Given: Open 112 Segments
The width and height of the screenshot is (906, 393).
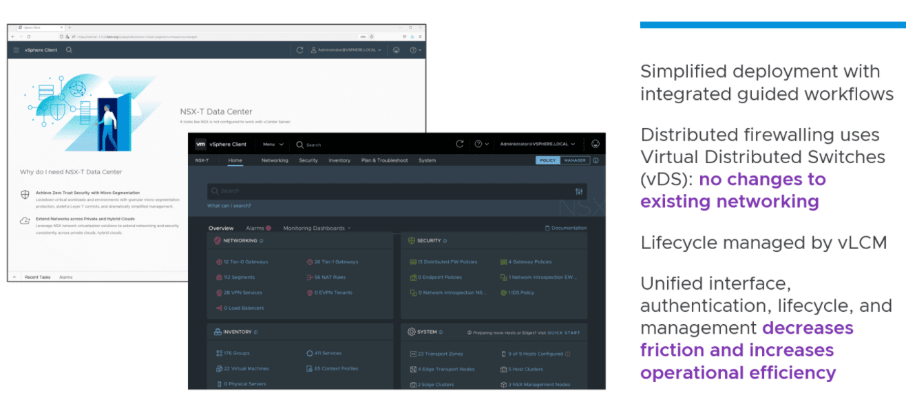Looking at the screenshot, I should 235,277.
